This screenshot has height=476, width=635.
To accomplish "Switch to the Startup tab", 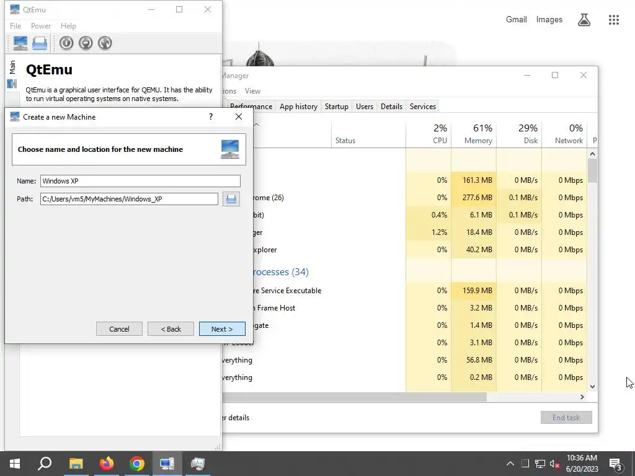I will 336,107.
